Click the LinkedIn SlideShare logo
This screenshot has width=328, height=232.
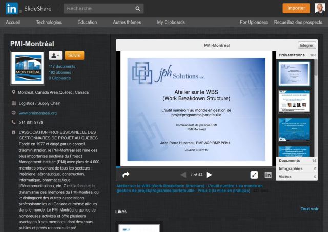(29, 8)
